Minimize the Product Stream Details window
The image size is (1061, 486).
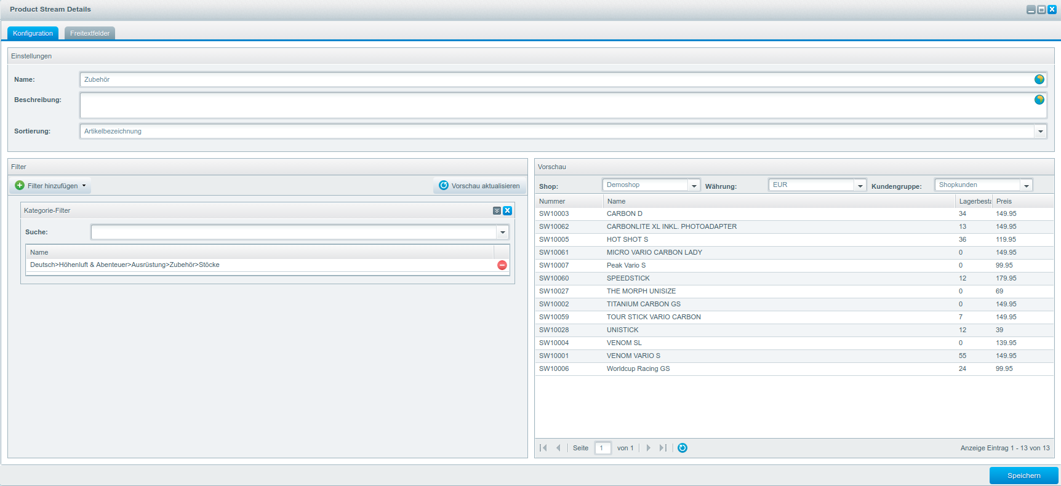(1031, 9)
